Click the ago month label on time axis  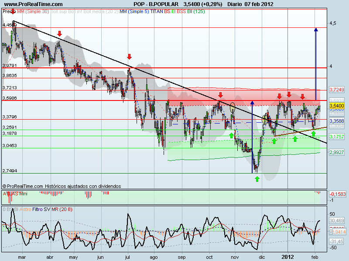(154, 258)
